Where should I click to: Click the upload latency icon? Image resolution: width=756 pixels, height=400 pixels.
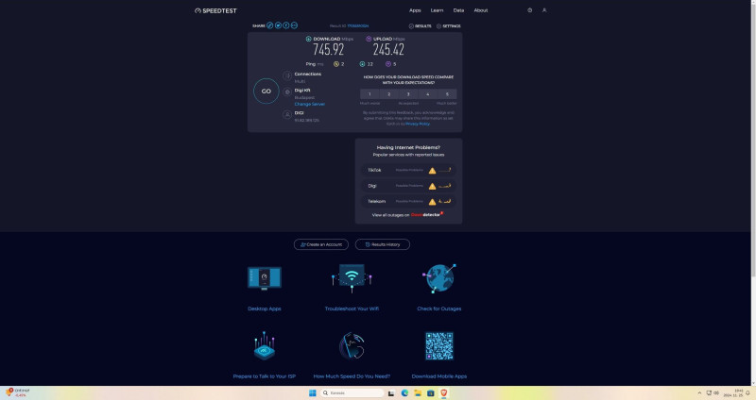[387, 64]
